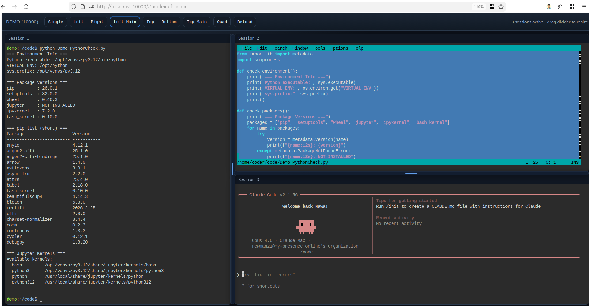589x306 pixels.
Task: Reload the page using the browser refresh icon
Action: [26, 7]
